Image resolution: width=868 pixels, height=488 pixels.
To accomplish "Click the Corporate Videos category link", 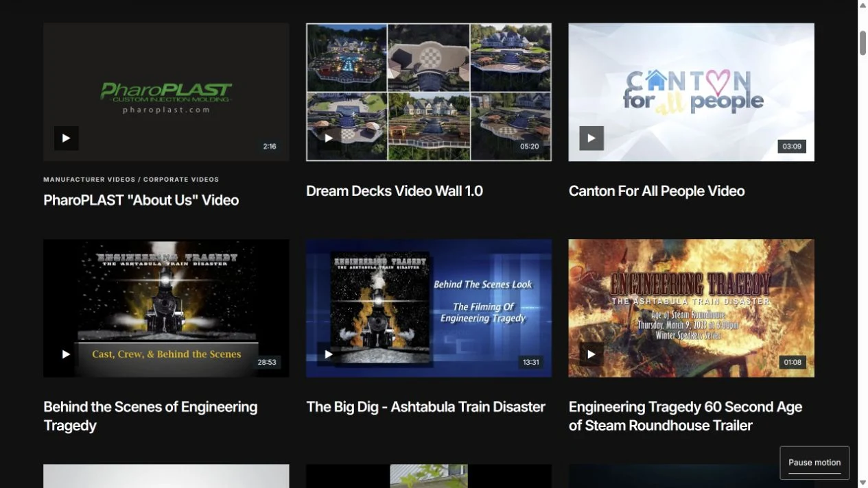I will click(x=181, y=180).
